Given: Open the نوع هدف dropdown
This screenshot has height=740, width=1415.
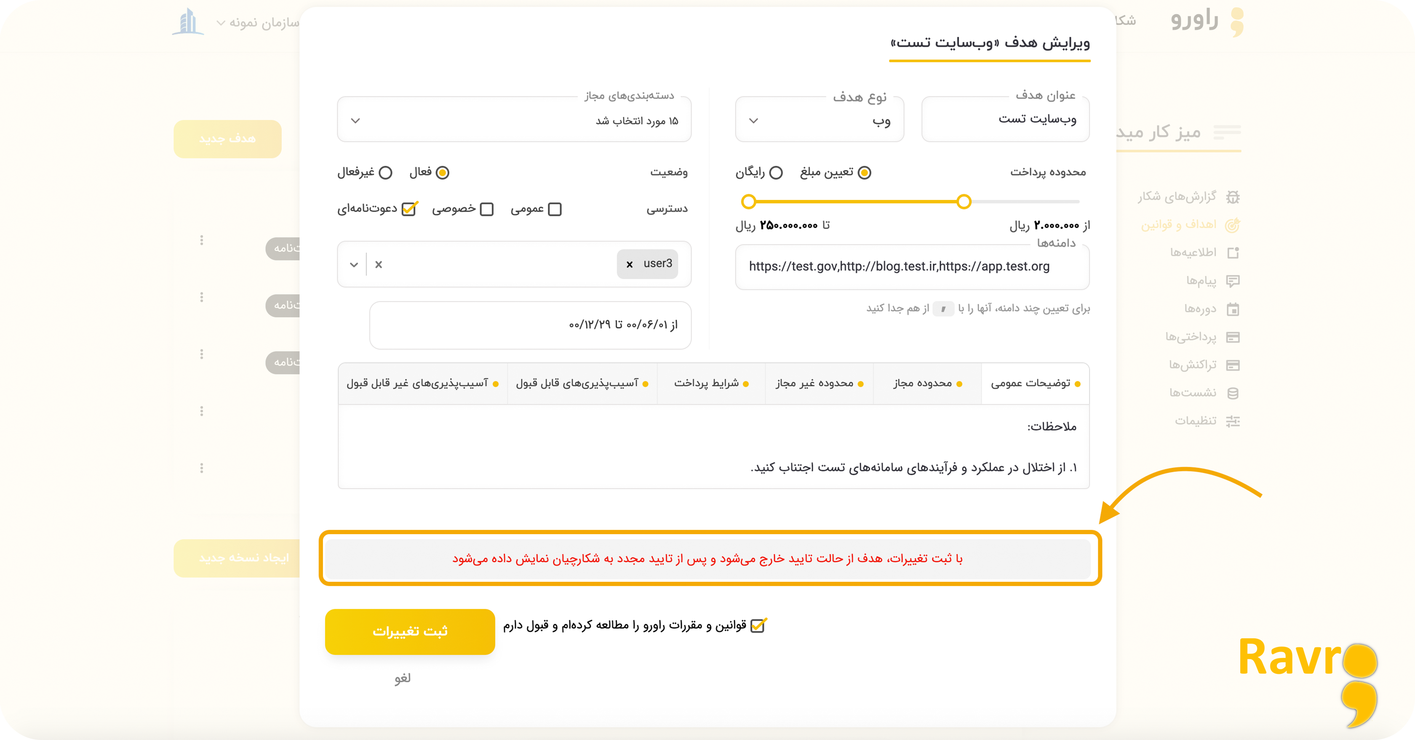Looking at the screenshot, I should (819, 120).
